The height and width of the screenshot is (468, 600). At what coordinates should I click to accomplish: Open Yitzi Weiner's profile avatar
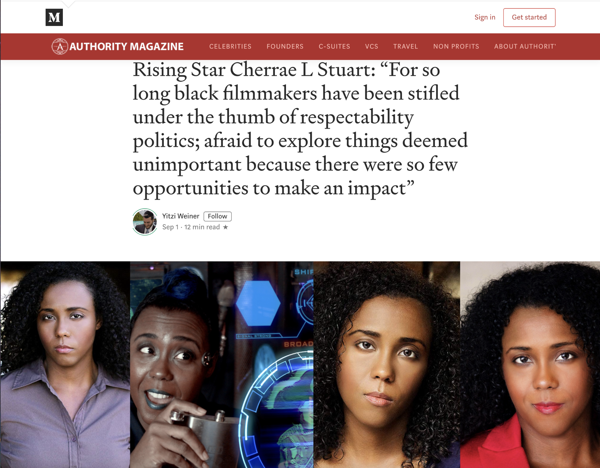click(145, 222)
